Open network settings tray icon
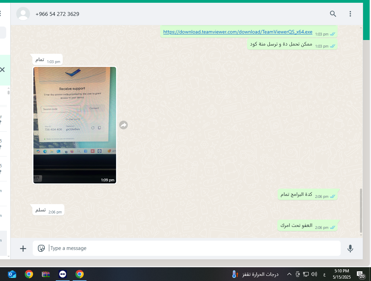The width and height of the screenshot is (371, 281). (x=306, y=274)
